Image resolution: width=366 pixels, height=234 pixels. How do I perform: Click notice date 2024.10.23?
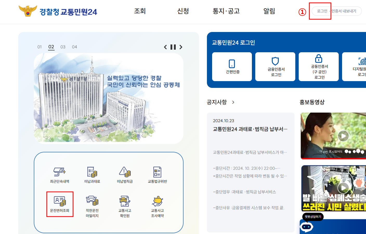coord(224,121)
